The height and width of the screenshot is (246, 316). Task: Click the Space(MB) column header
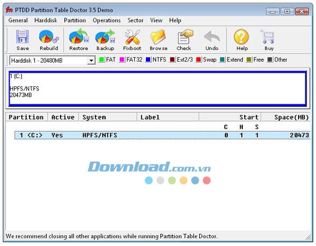(x=291, y=117)
